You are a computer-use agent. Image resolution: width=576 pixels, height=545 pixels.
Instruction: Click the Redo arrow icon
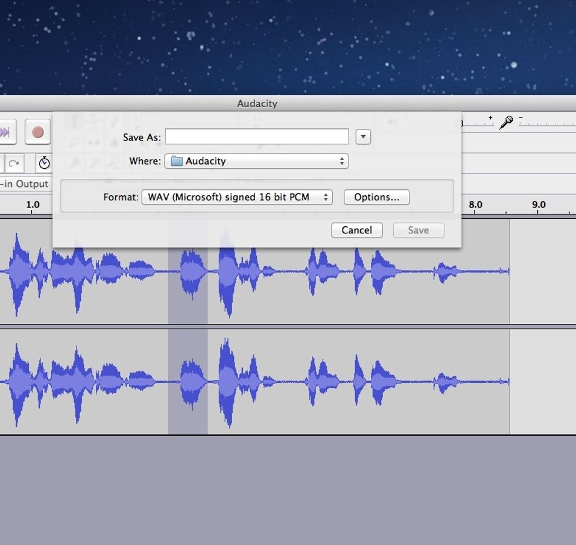tap(14, 163)
